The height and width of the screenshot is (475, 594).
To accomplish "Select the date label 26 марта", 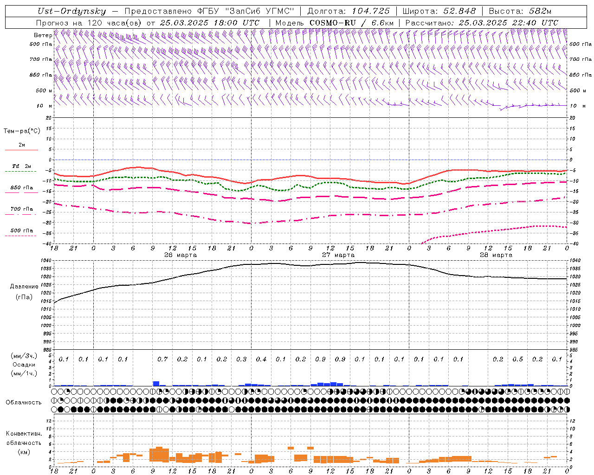I will 181,255.
